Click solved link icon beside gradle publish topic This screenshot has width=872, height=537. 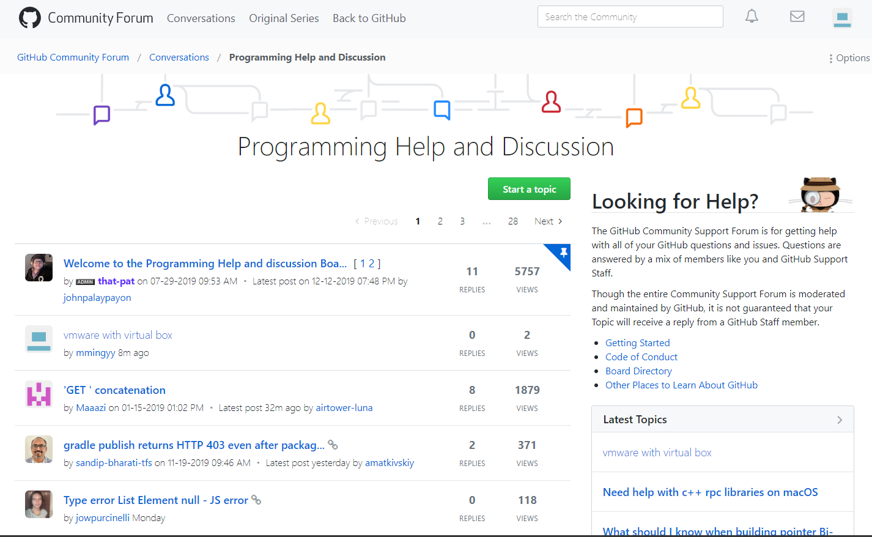(x=333, y=445)
